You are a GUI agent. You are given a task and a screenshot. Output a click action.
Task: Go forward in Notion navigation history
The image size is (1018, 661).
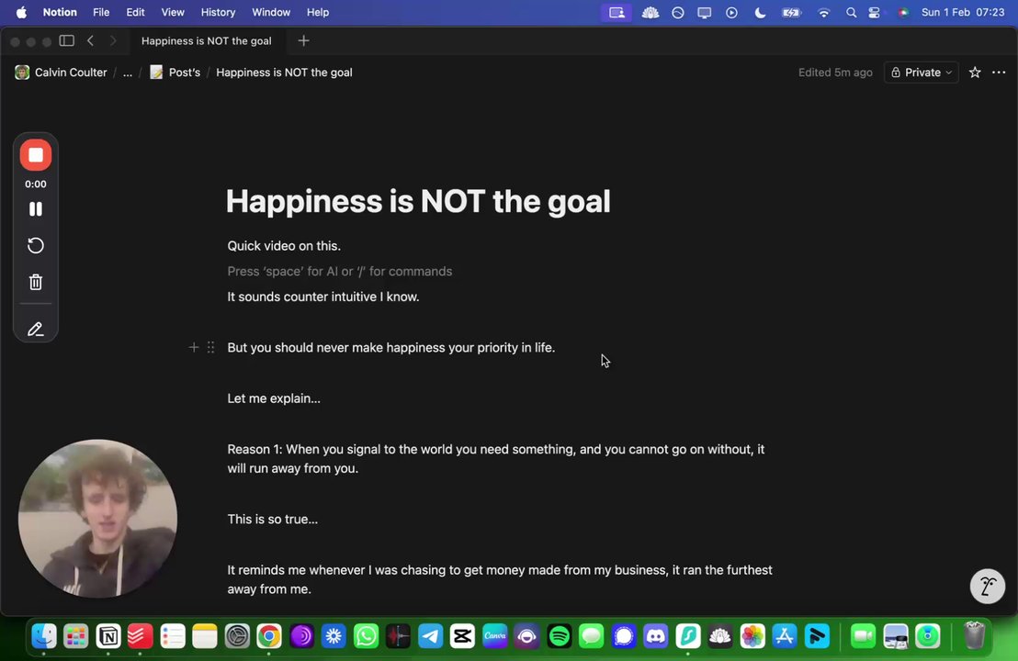[x=113, y=41]
